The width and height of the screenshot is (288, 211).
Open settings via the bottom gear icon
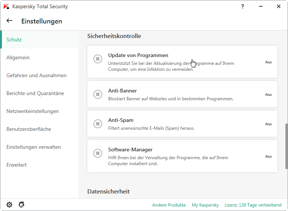[x=9, y=205]
